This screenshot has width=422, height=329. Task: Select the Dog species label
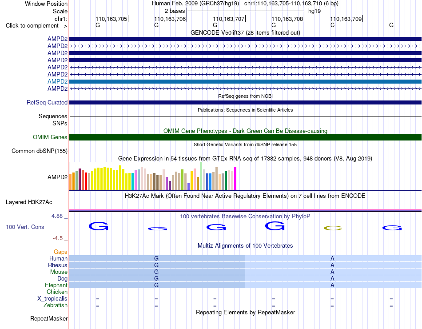click(62, 278)
